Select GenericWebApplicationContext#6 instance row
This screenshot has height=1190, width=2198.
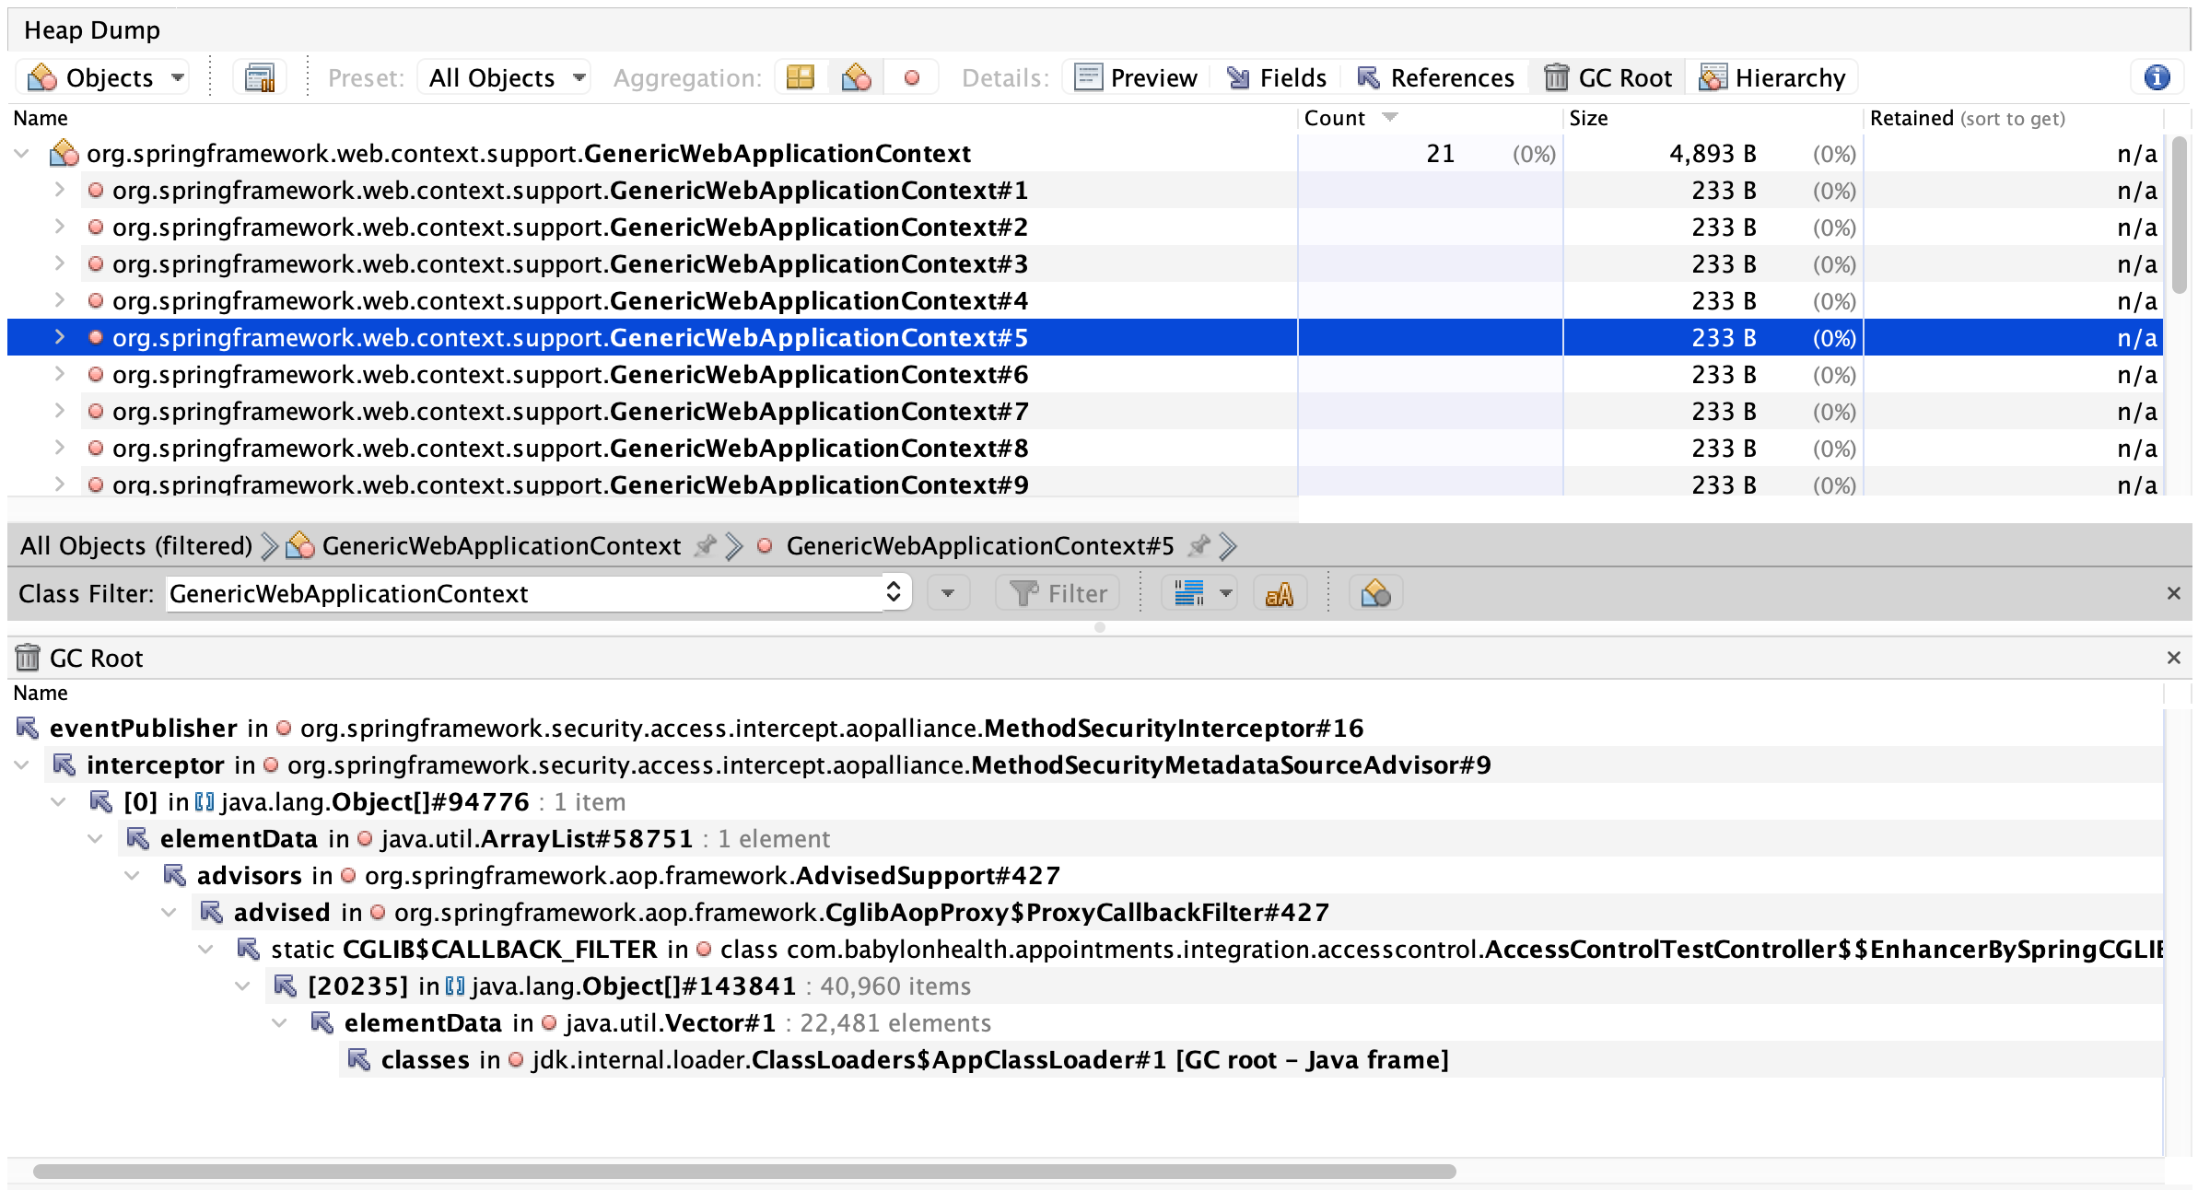(1085, 375)
